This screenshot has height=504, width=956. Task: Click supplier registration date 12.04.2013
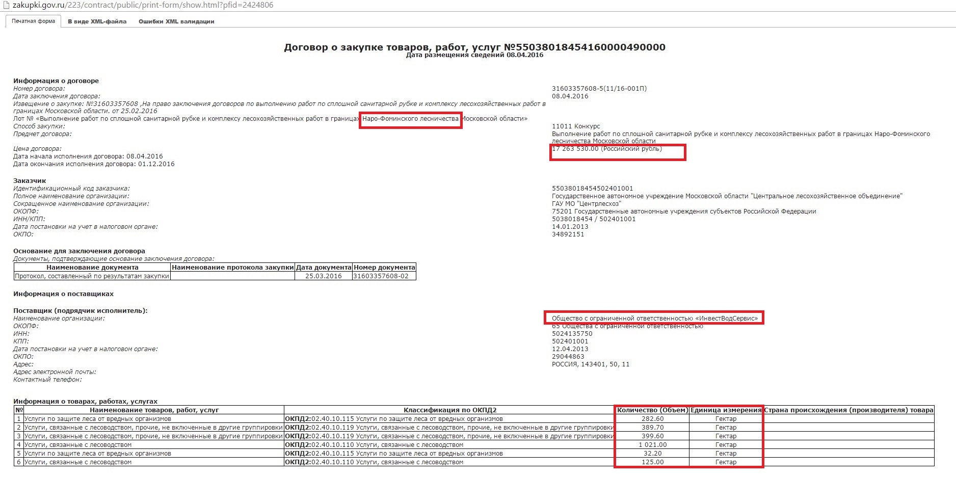coord(570,349)
